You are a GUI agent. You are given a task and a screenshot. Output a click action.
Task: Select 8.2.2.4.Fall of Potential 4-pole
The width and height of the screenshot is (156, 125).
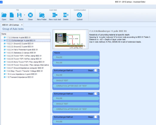pyautogui.click(x=22, y=50)
